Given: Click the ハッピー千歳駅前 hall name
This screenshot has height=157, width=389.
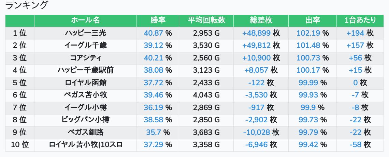Looking at the screenshot, I should (85, 70).
